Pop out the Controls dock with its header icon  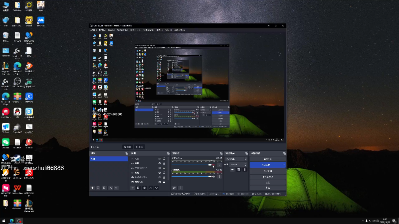[284, 153]
